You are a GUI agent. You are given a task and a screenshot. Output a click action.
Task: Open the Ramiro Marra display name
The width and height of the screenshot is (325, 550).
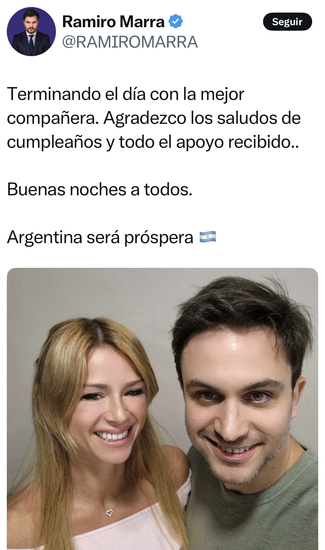coord(113,22)
